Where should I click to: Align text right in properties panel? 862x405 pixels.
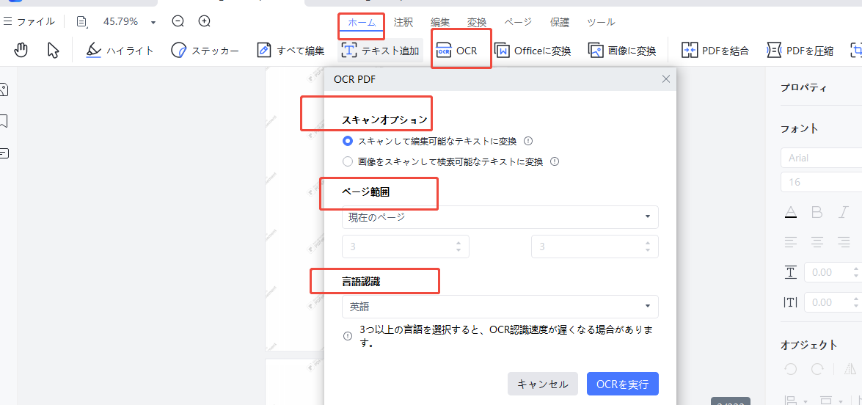844,241
